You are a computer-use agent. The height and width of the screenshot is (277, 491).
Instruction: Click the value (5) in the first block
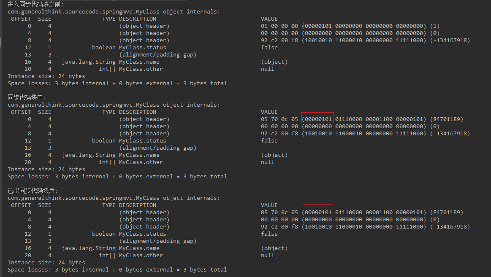click(434, 26)
